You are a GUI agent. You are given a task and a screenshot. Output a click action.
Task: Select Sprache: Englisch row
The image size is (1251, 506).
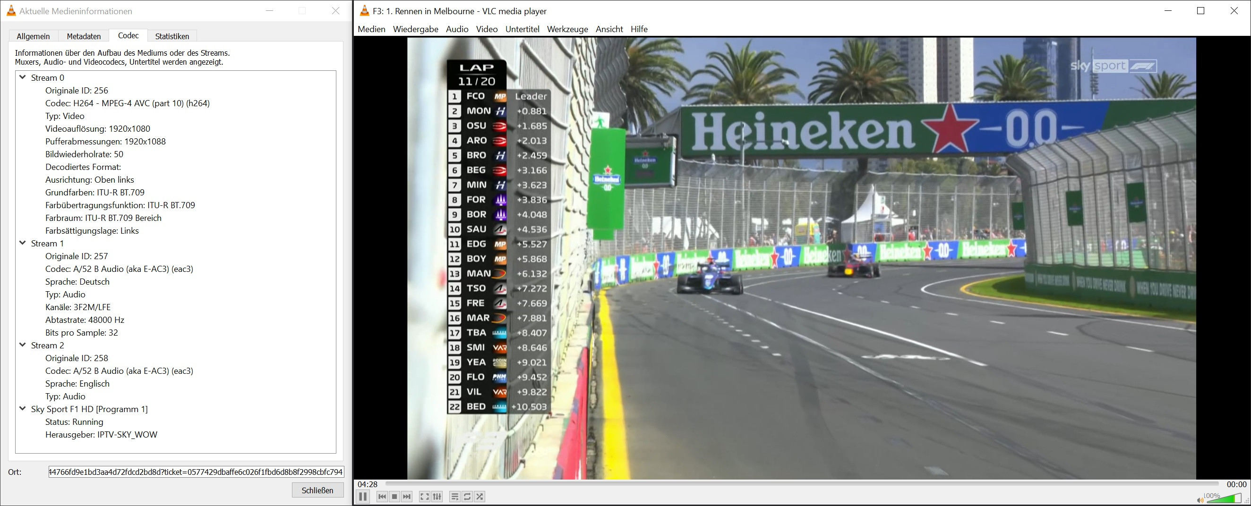77,383
